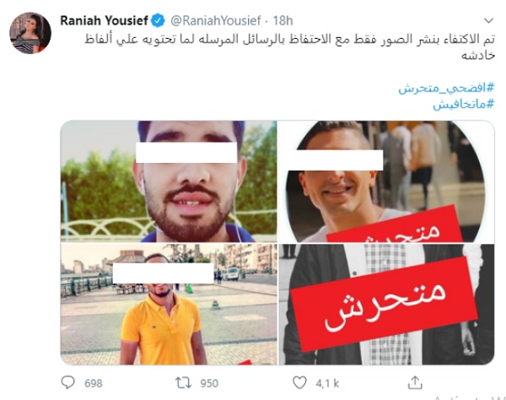The image size is (506, 400).
Task: Open the bottom-right black and white photo
Action: pos(386,304)
